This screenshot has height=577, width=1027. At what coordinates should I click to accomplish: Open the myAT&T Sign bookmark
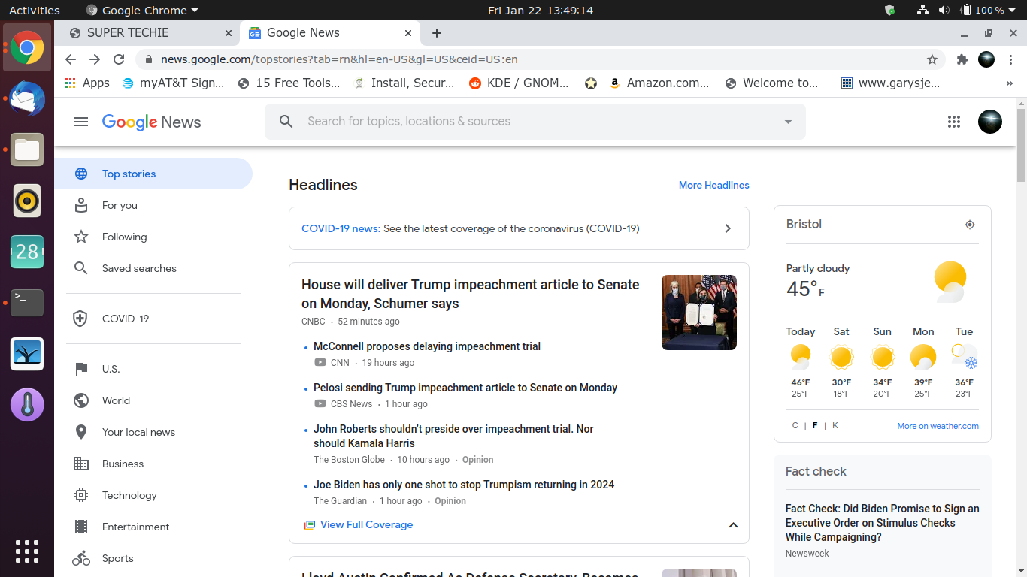tap(173, 83)
